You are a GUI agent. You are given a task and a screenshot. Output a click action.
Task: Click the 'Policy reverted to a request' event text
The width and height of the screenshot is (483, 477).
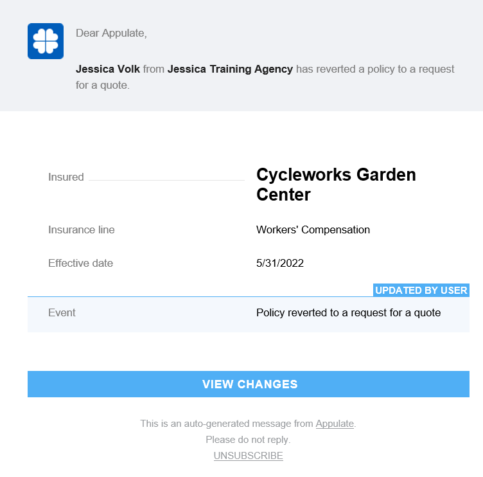coord(348,313)
